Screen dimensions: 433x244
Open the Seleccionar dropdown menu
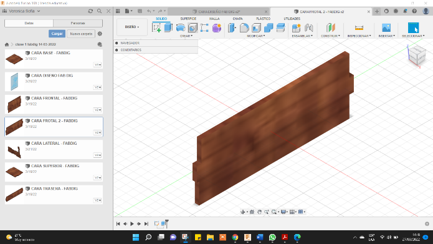tap(414, 36)
